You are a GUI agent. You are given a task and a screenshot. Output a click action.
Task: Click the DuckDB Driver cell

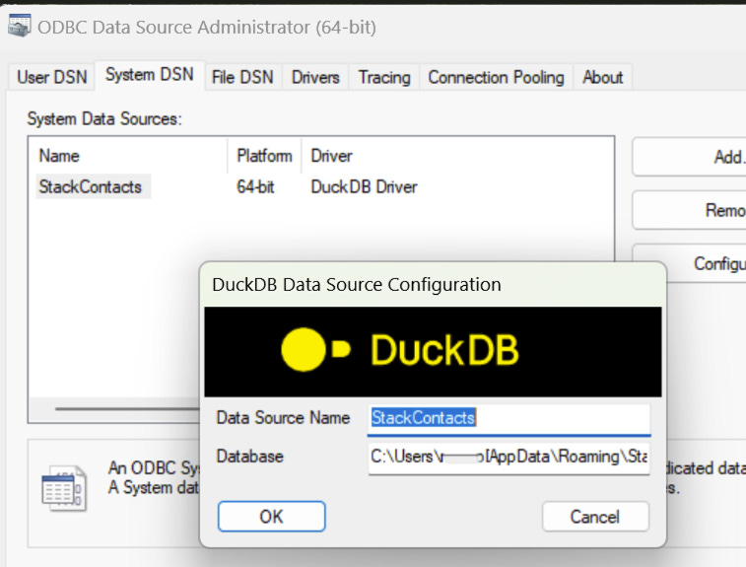364,186
